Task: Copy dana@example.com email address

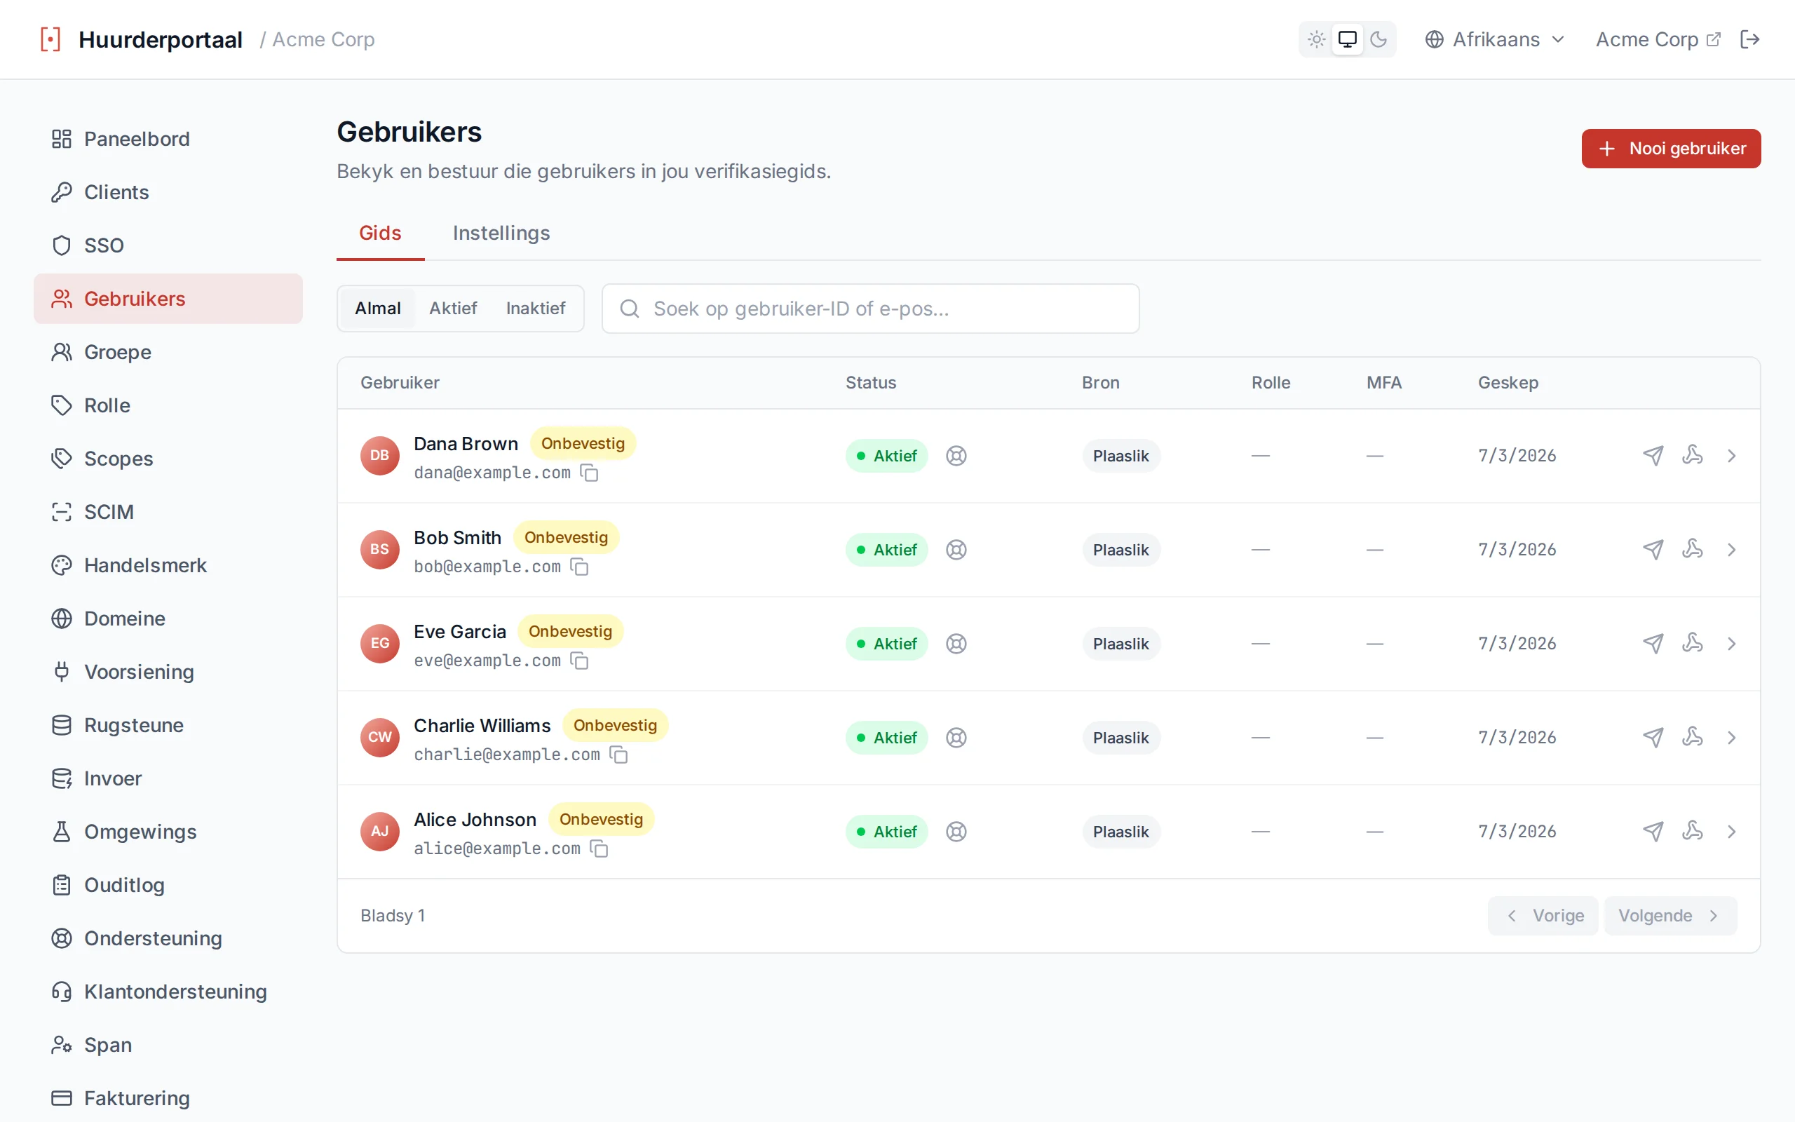Action: coord(590,473)
